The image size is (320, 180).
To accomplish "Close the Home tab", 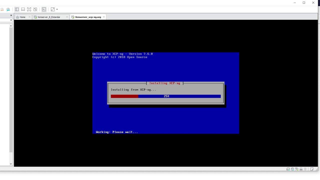I will click(29, 17).
